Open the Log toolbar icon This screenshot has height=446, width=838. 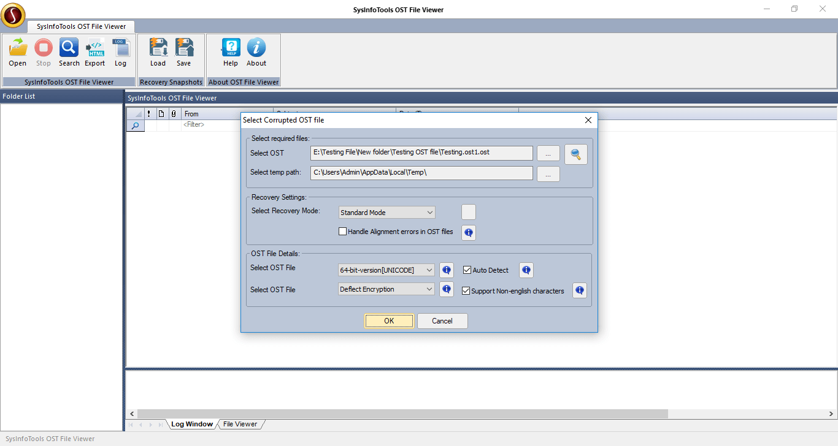120,48
